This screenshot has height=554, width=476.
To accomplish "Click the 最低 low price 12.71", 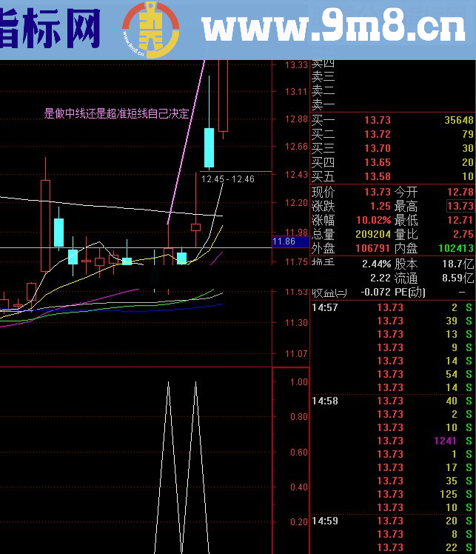I will pyautogui.click(x=460, y=220).
